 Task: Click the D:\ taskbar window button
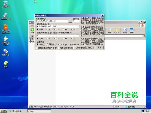[x=39, y=111]
